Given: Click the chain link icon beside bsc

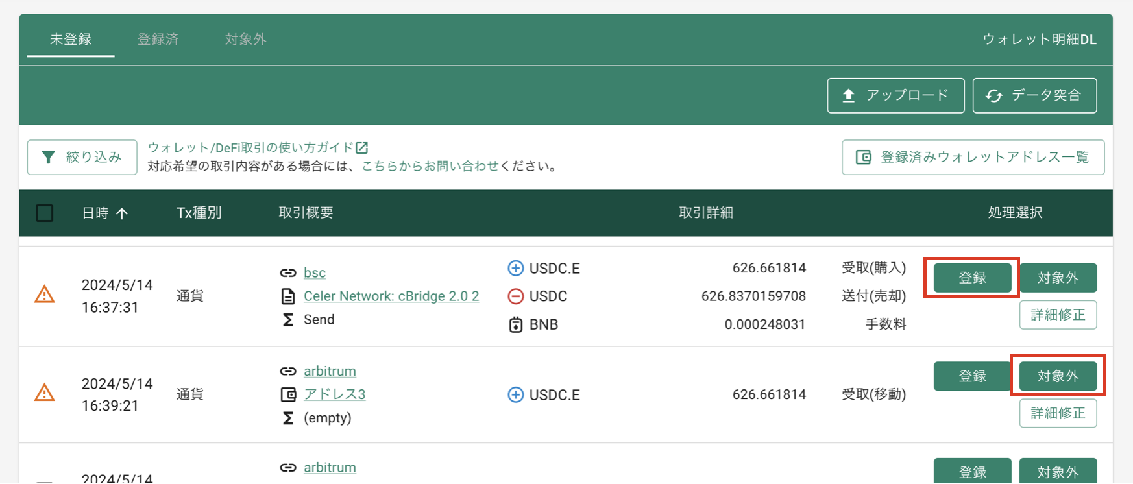Looking at the screenshot, I should pyautogui.click(x=288, y=273).
